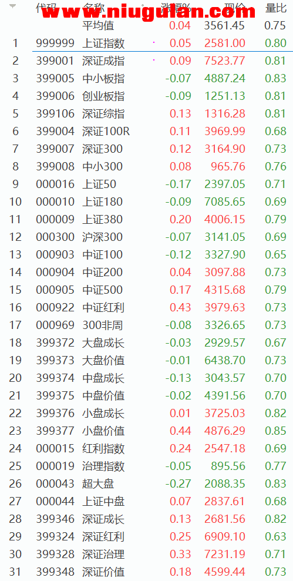Select the 沪深300 index entry
The image size is (293, 581).
pos(146,237)
